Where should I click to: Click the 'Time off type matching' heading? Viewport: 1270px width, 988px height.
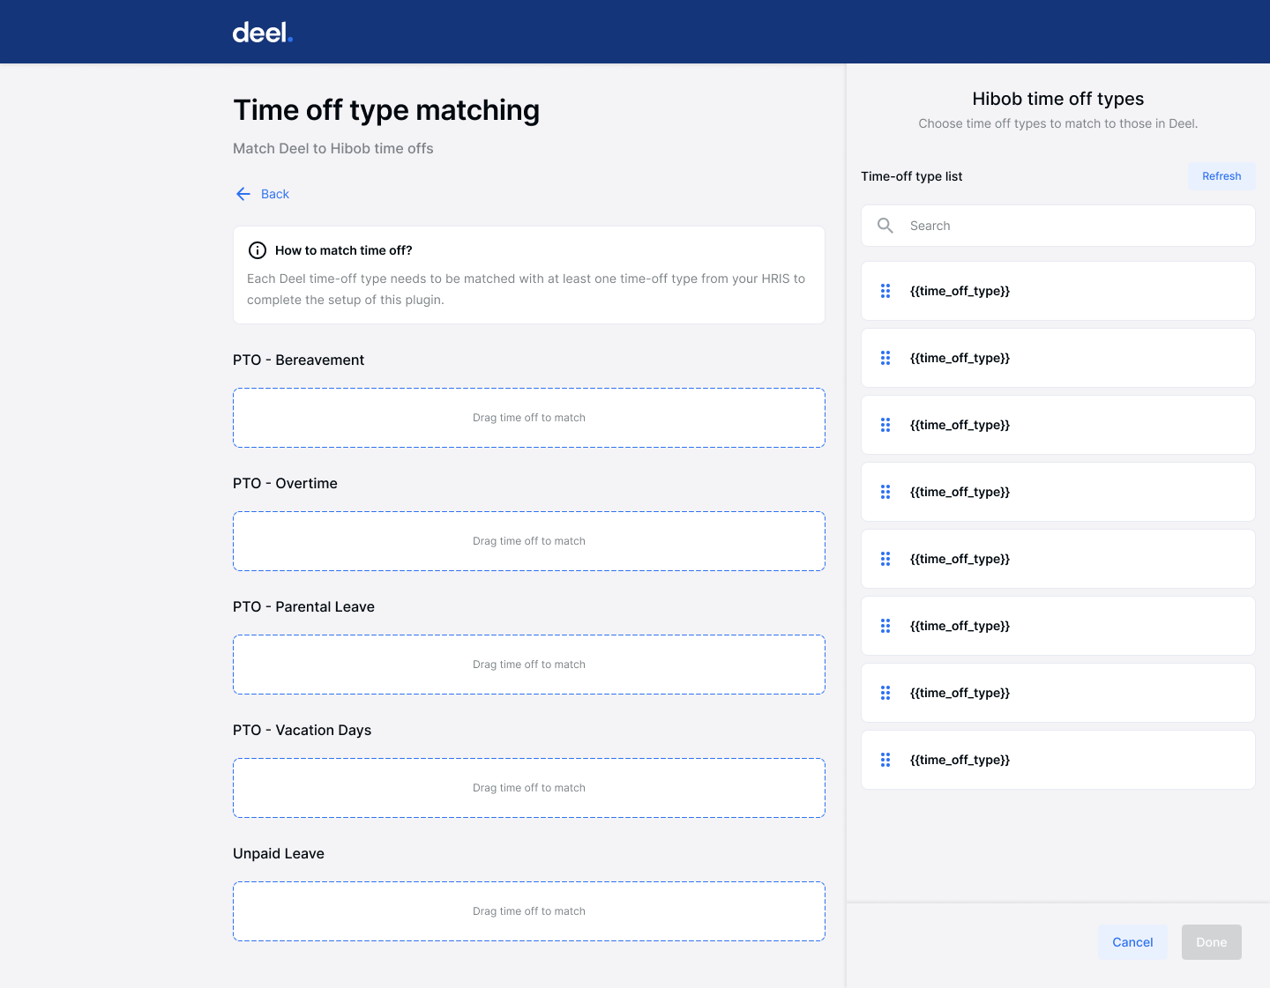(x=386, y=110)
